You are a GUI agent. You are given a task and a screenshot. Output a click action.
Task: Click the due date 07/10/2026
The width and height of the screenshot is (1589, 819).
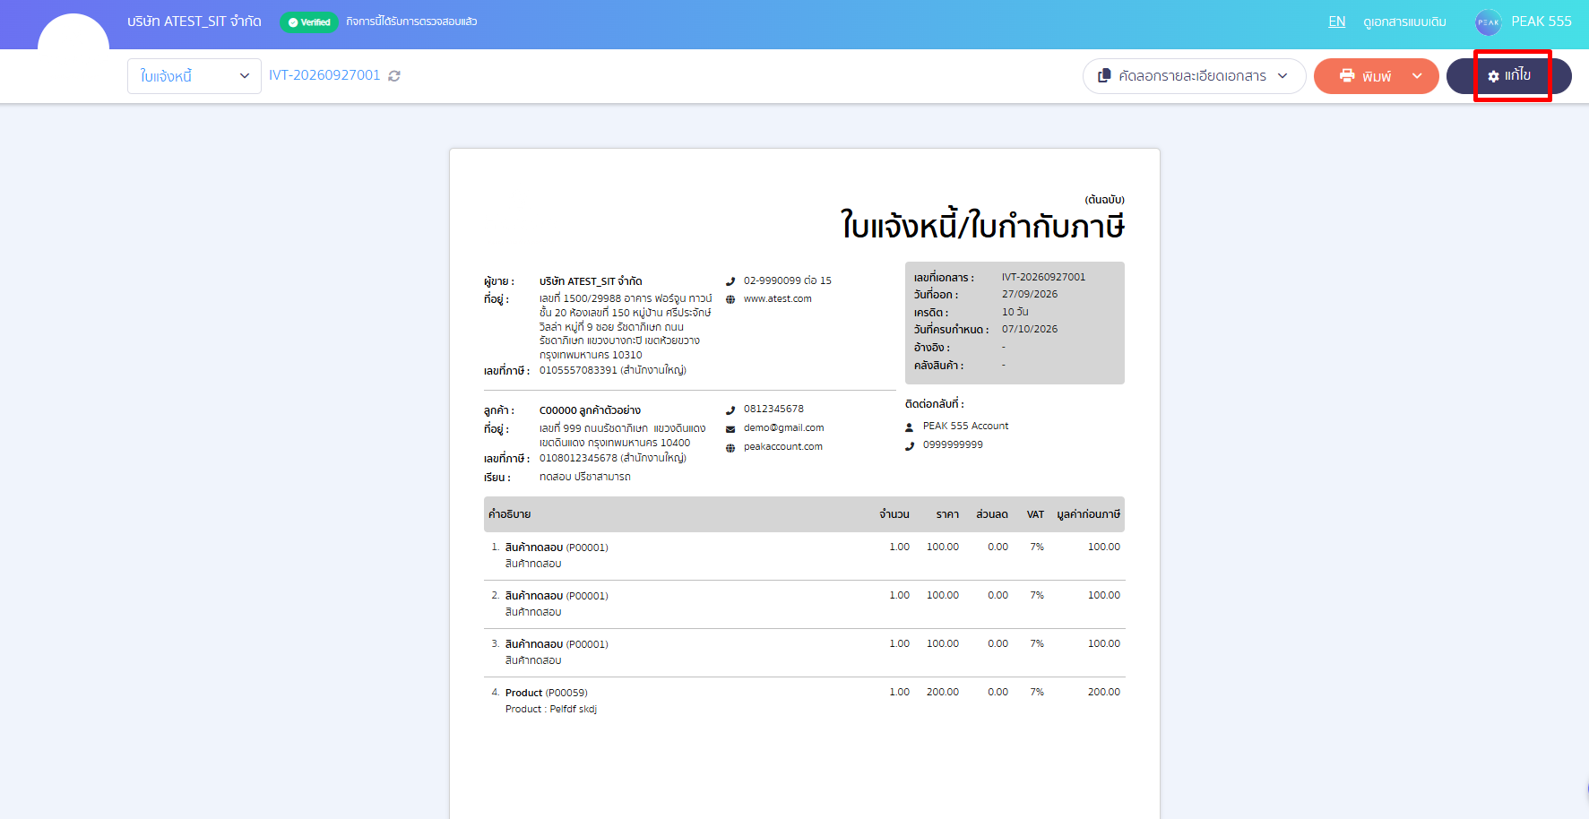(x=1030, y=329)
